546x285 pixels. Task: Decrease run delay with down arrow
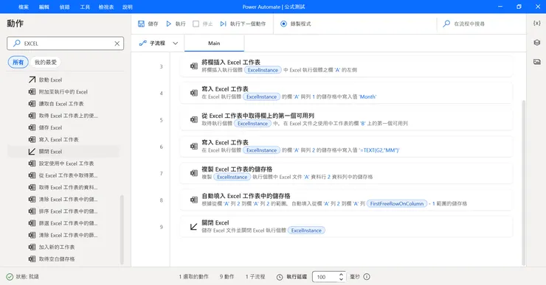click(341, 279)
